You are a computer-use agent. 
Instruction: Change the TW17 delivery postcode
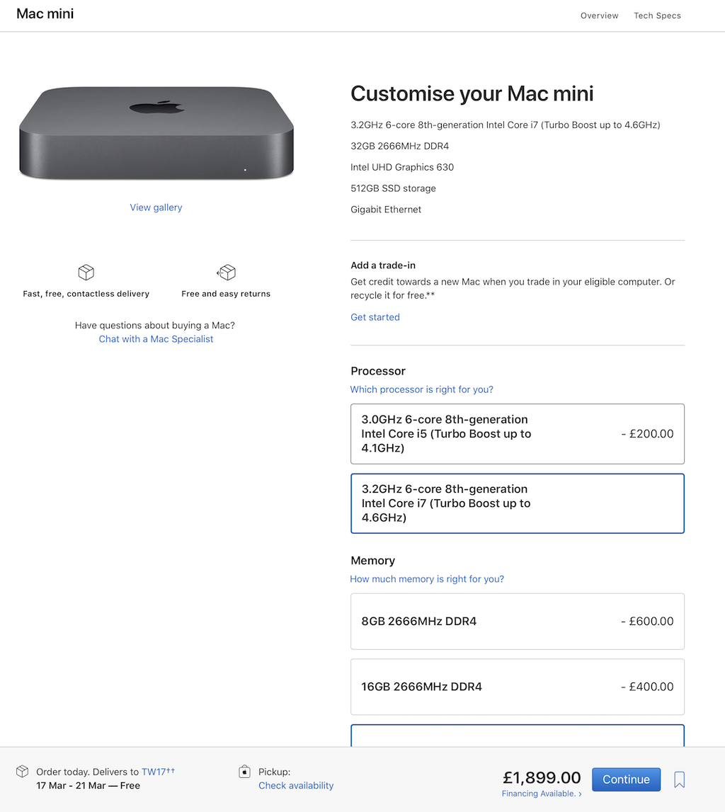pos(154,772)
